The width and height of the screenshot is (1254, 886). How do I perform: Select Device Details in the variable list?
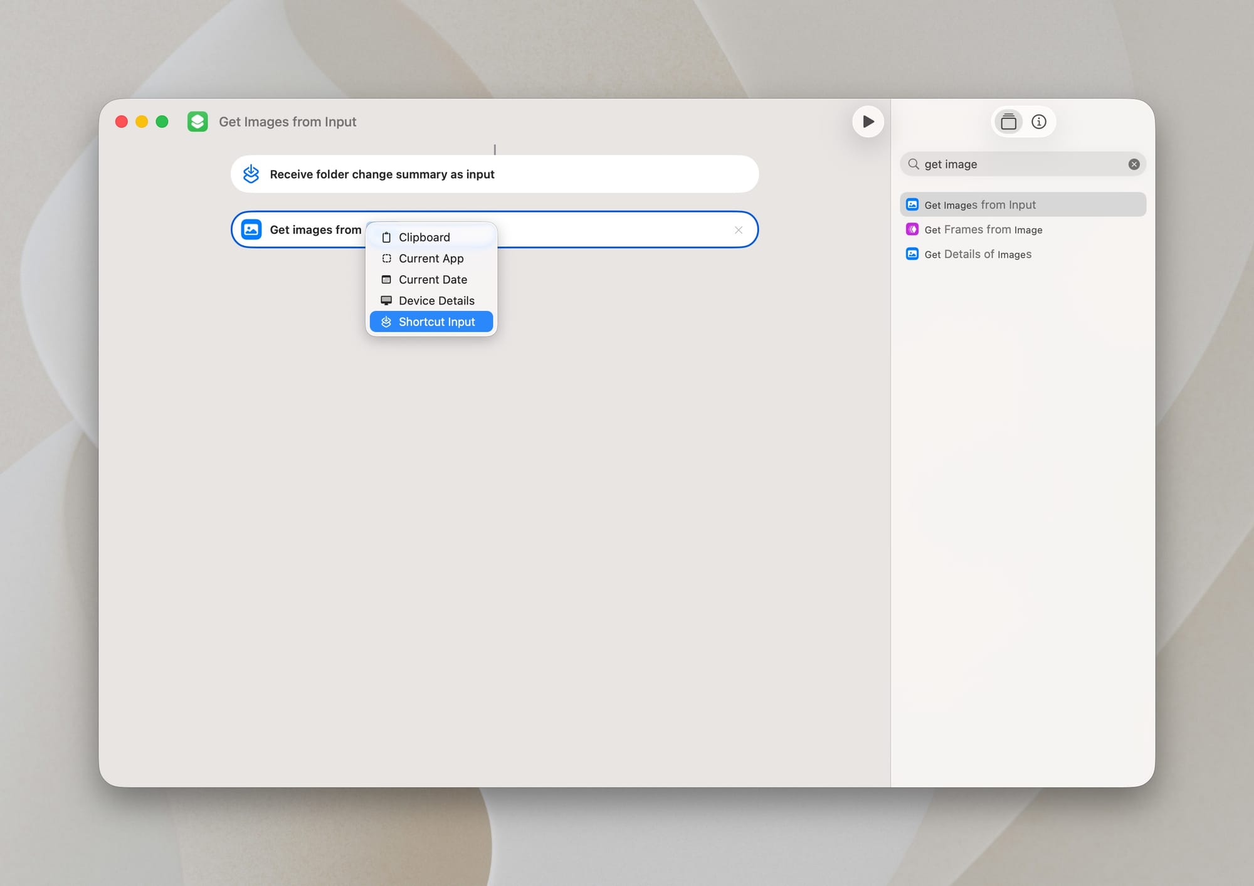[436, 300]
